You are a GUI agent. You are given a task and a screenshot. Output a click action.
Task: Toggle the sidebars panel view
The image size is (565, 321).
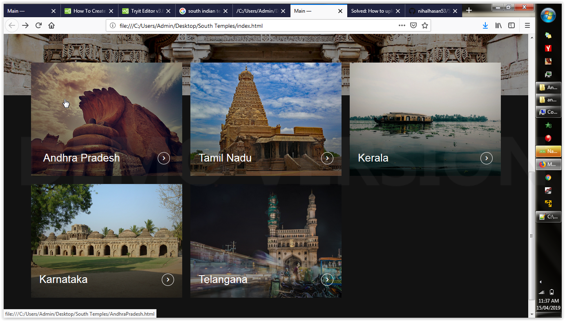pos(511,25)
